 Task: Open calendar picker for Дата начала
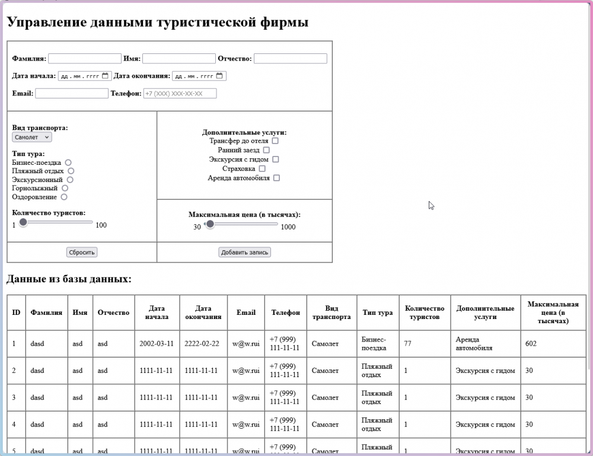tap(105, 76)
